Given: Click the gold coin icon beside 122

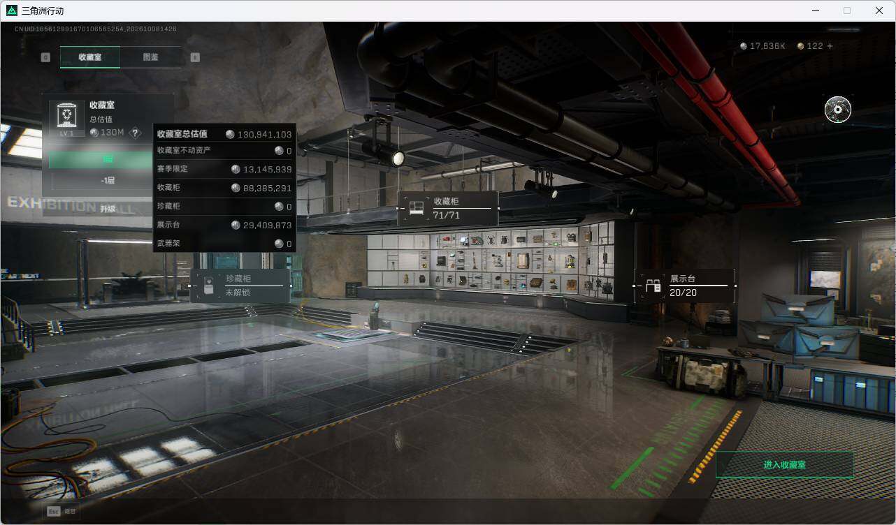Looking at the screenshot, I should click(800, 46).
